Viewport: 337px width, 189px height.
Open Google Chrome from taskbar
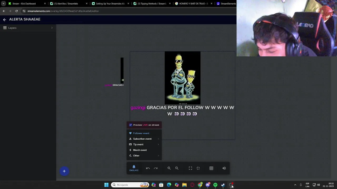[x=200, y=185]
